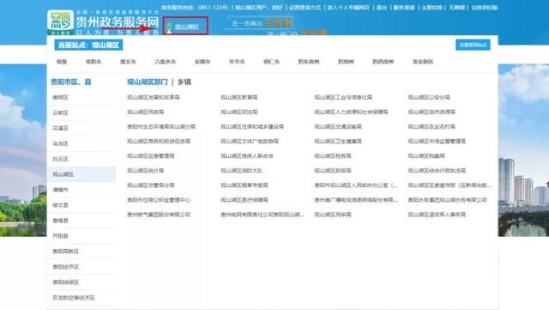The image size is (549, 310).
Task: Choose 云岩区 in district list
Action: point(60,112)
